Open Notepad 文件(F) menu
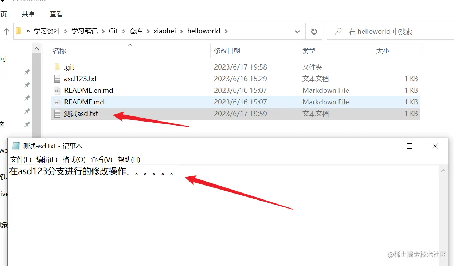This screenshot has height=266, width=454. (x=21, y=159)
